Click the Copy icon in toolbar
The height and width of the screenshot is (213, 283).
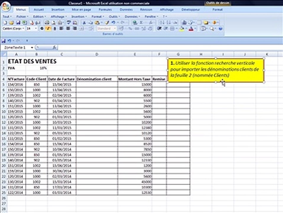click(x=90, y=22)
